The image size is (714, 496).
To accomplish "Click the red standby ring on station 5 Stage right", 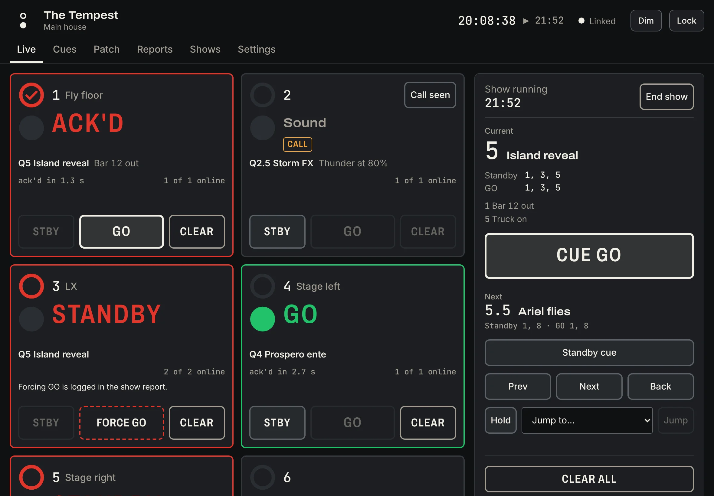I will [31, 477].
